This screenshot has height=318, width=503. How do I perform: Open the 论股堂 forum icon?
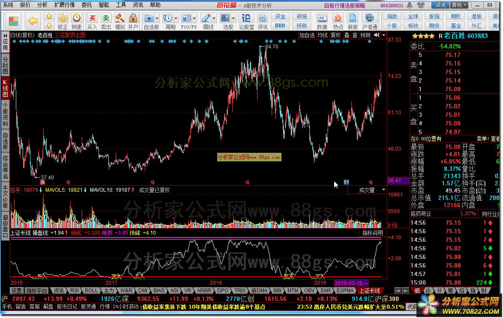[x=246, y=21]
